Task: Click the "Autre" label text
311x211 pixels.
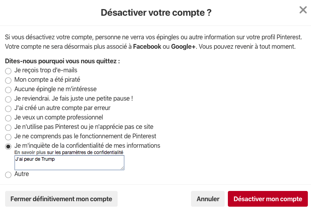Action: tap(22, 174)
